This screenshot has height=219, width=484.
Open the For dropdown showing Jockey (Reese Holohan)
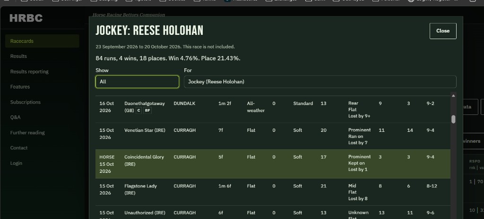tap(320, 82)
